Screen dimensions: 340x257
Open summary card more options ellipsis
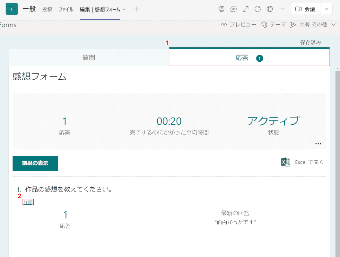point(318,144)
